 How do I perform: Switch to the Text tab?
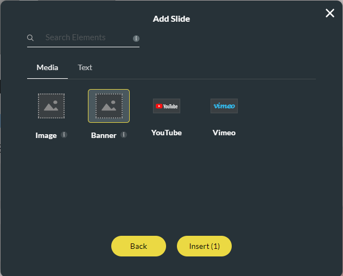85,67
